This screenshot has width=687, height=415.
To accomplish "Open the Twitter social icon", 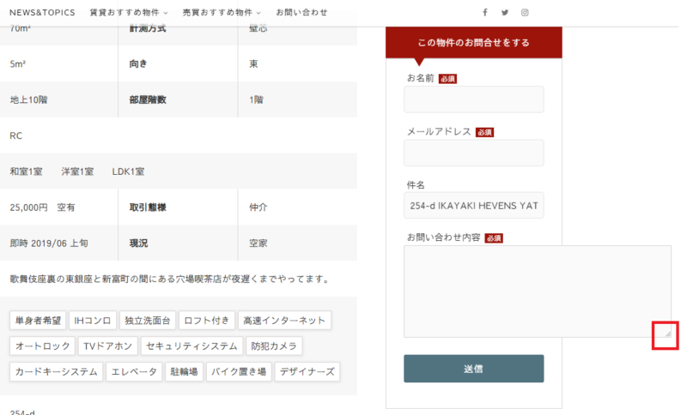I will click(x=505, y=13).
